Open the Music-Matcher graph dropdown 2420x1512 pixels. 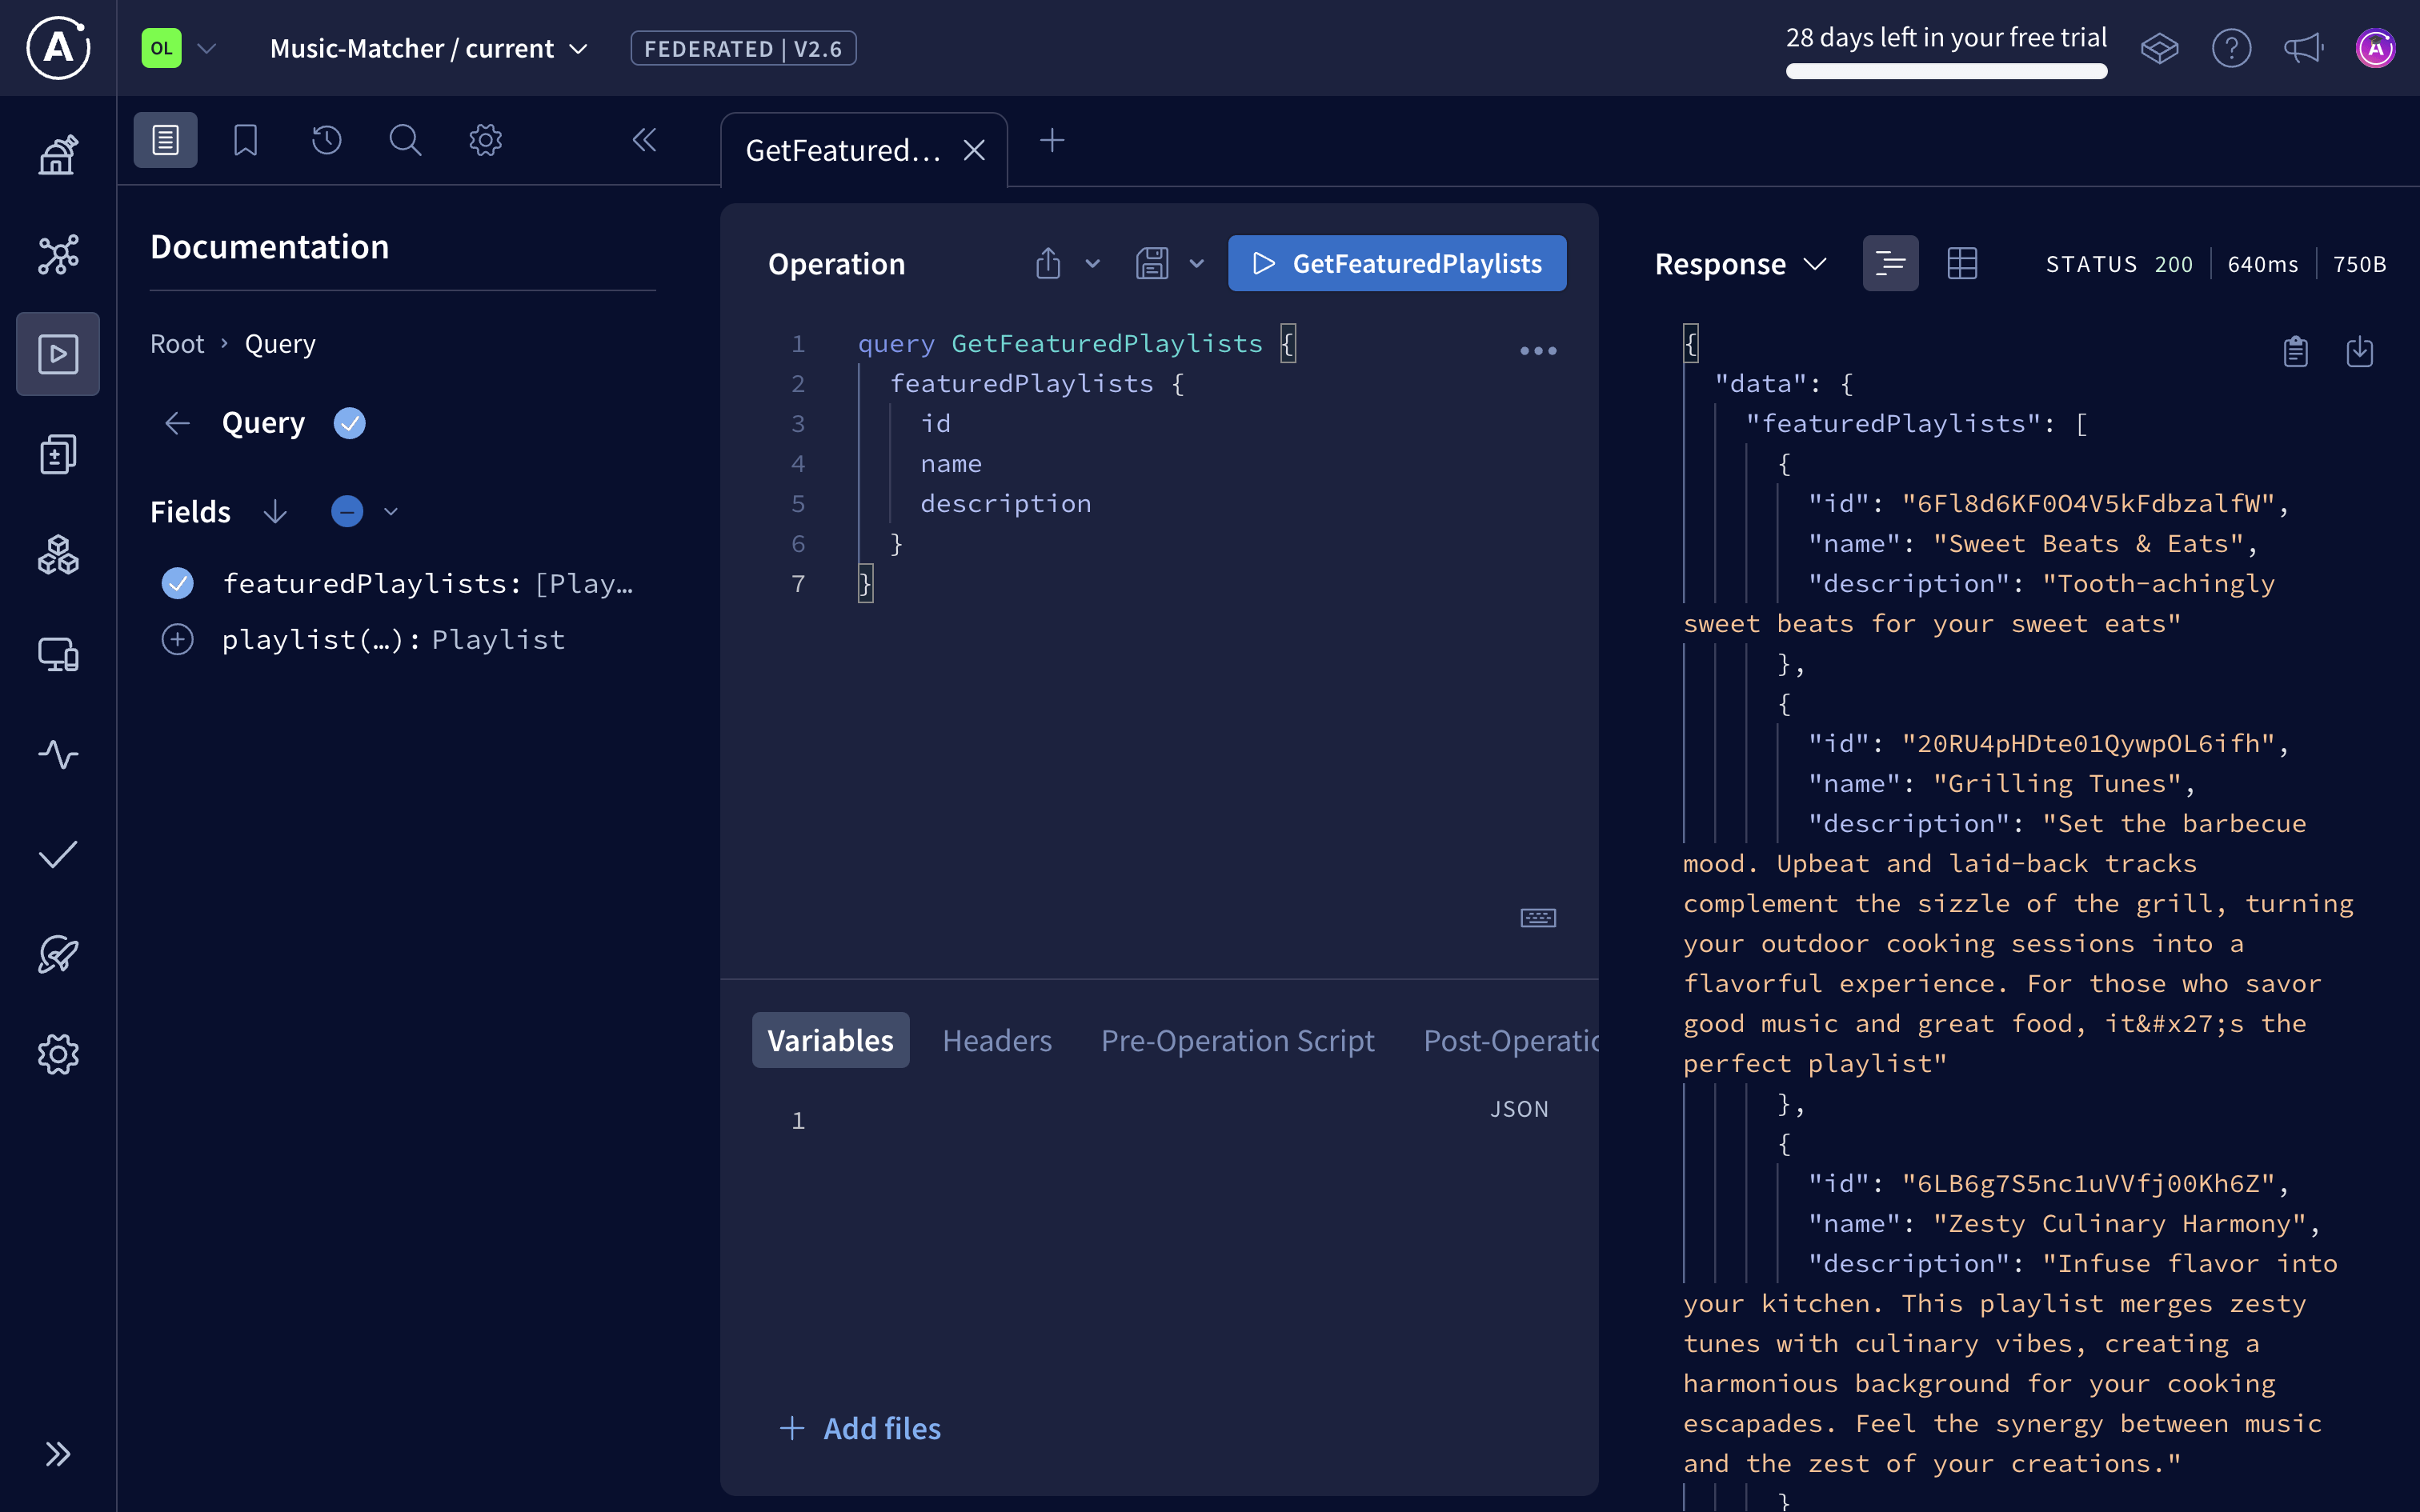click(x=578, y=48)
